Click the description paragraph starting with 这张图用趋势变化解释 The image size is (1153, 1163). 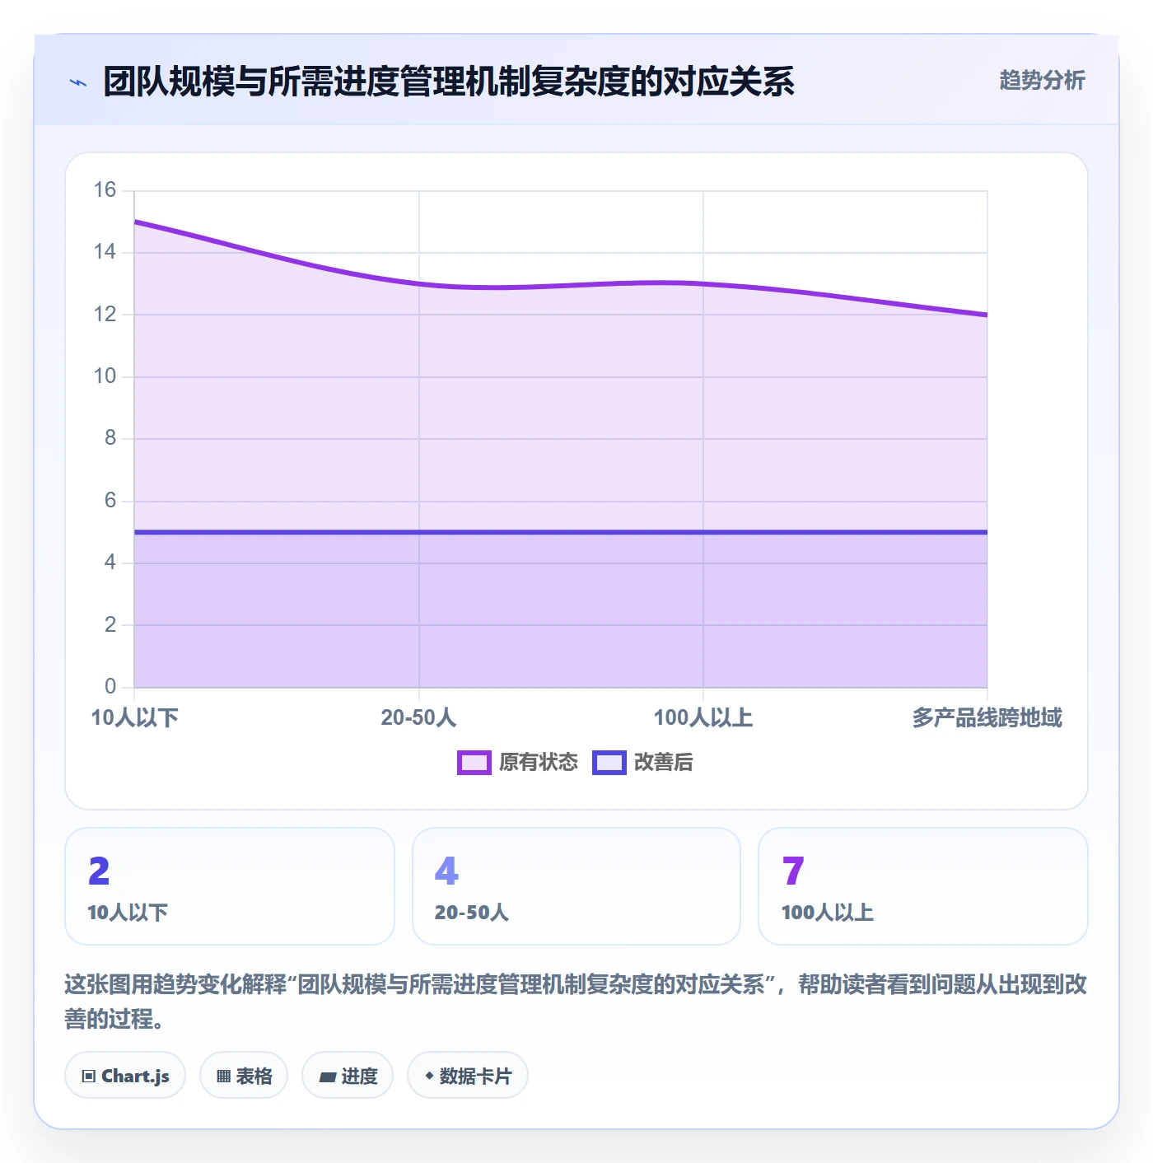click(576, 1002)
